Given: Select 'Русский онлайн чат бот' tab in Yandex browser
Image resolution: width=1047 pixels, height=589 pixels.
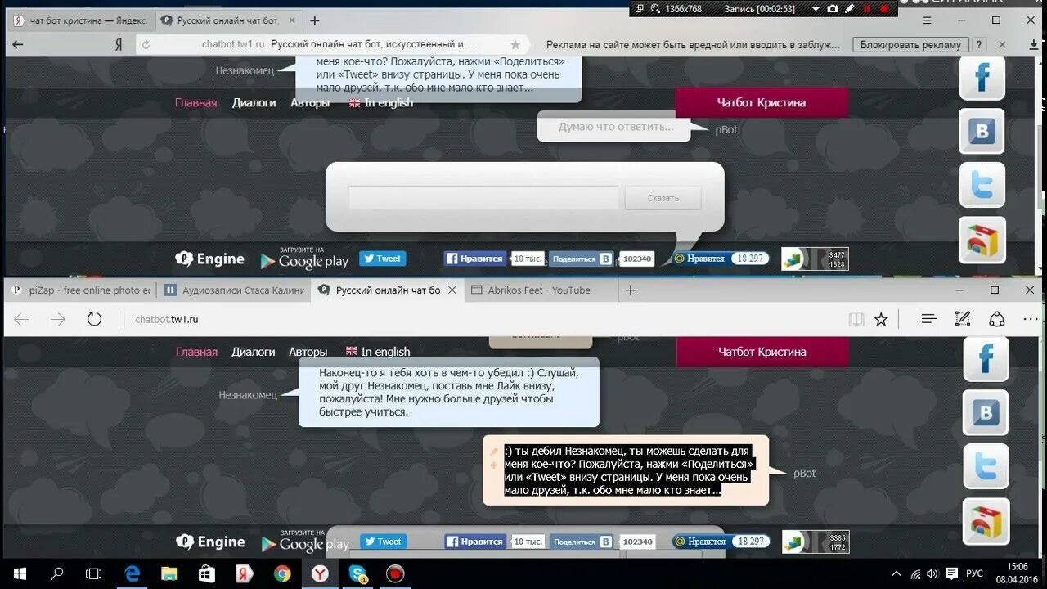Looking at the screenshot, I should point(227,20).
